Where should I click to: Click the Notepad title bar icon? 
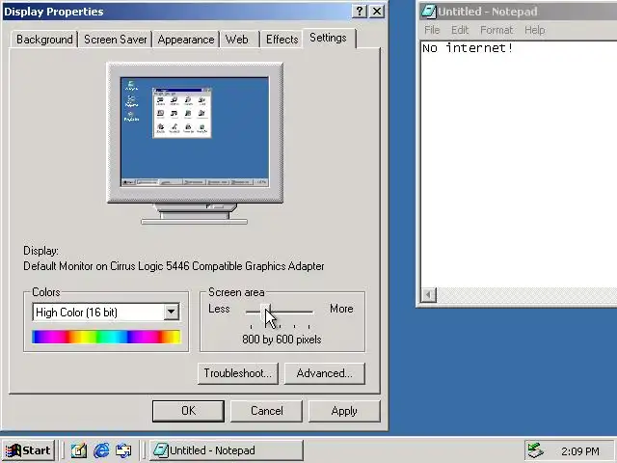tap(428, 11)
